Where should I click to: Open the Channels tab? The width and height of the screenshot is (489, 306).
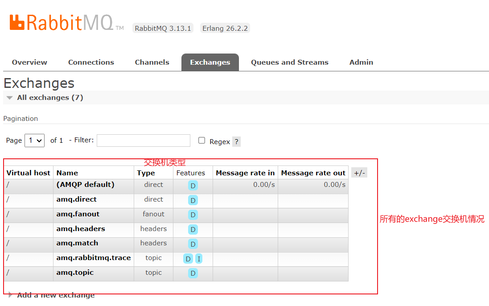coord(152,62)
